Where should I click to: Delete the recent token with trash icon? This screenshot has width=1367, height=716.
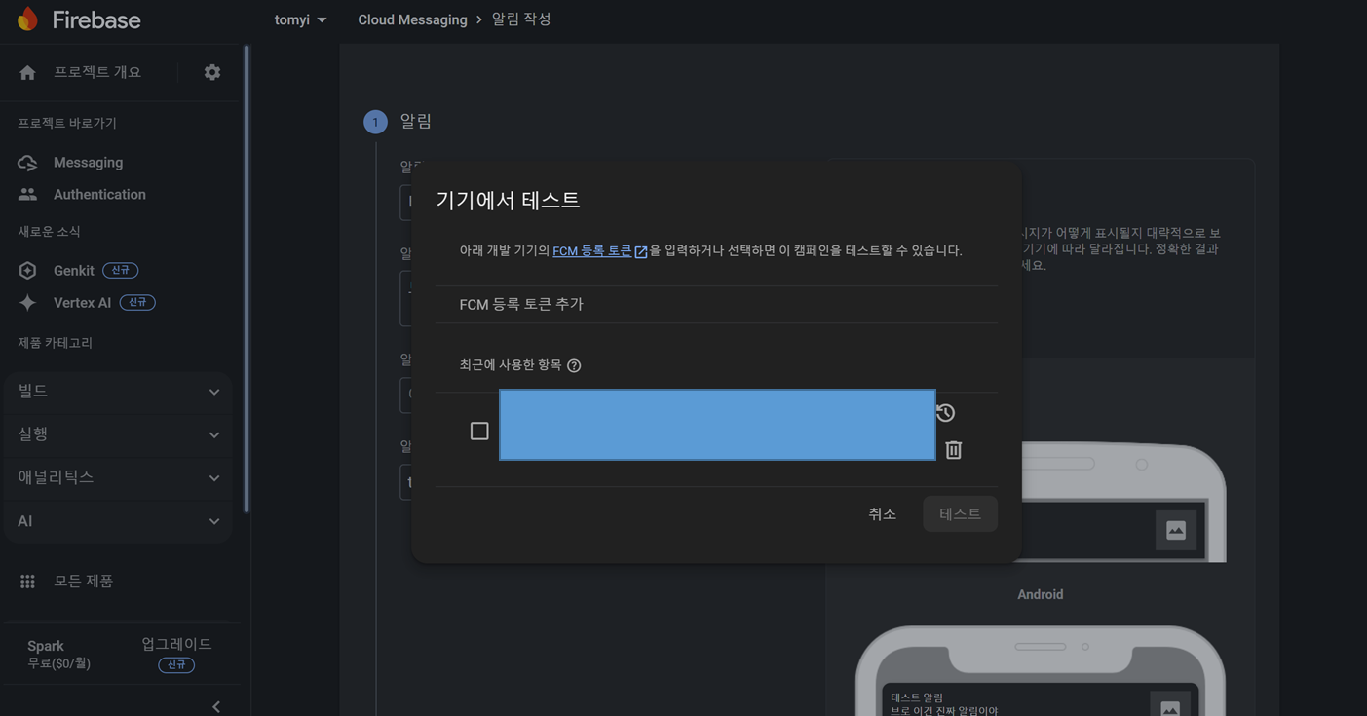click(954, 449)
